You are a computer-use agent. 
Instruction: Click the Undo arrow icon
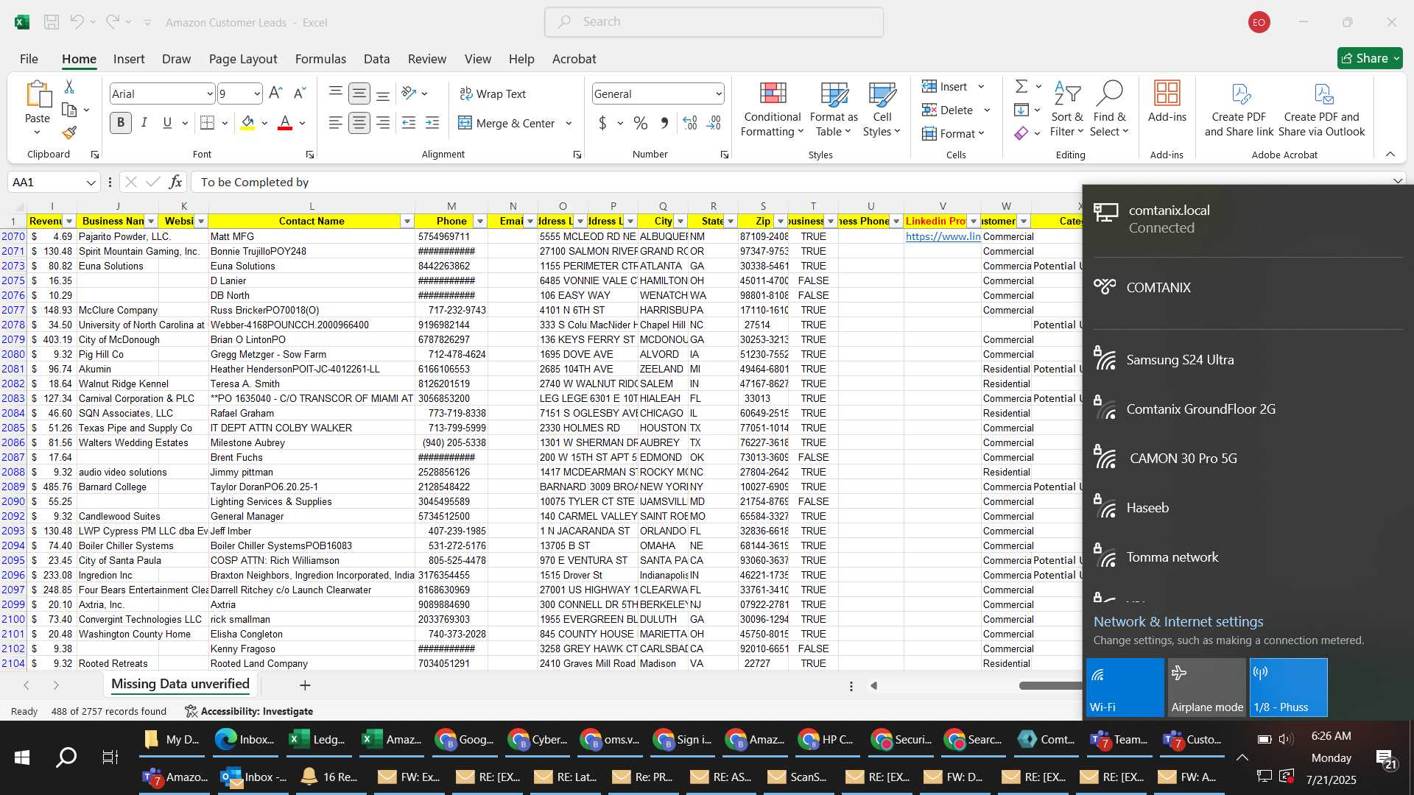pos(77,22)
